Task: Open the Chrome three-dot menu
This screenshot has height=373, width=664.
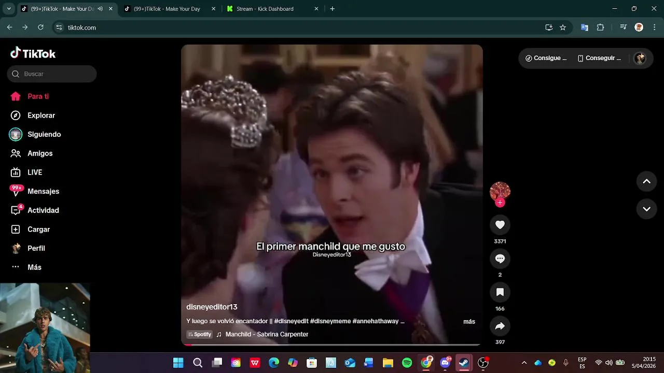Action: point(655,27)
